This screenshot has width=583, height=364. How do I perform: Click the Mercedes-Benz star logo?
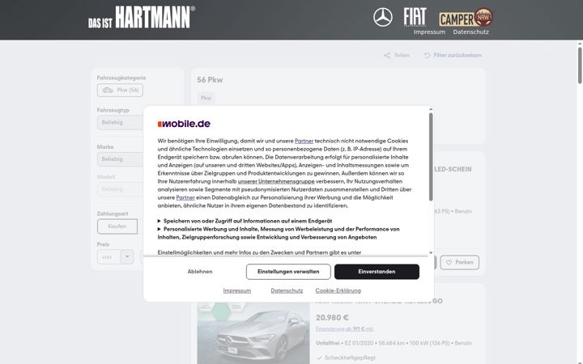(382, 18)
